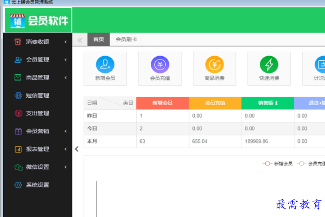325x217 pixels.
Task: Click the red 新增会员 column header
Action: (162, 103)
